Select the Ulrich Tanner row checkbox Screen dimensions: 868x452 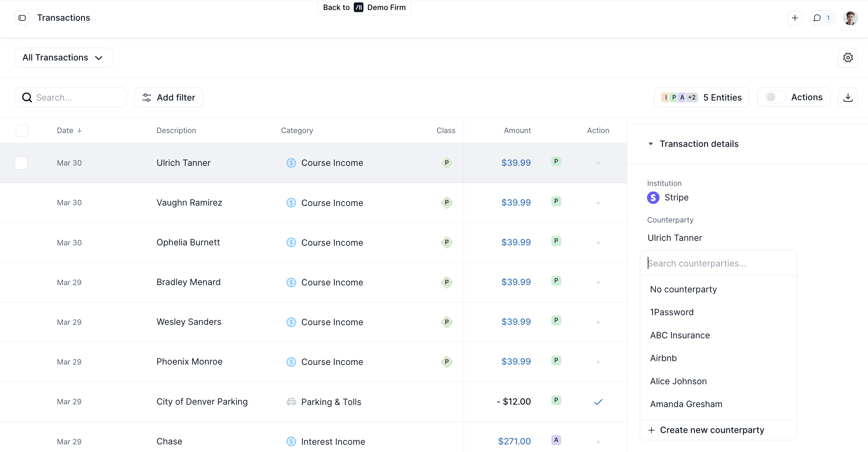[21, 163]
